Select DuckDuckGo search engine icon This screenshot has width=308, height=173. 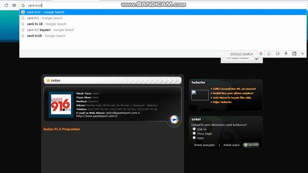click(x=277, y=53)
